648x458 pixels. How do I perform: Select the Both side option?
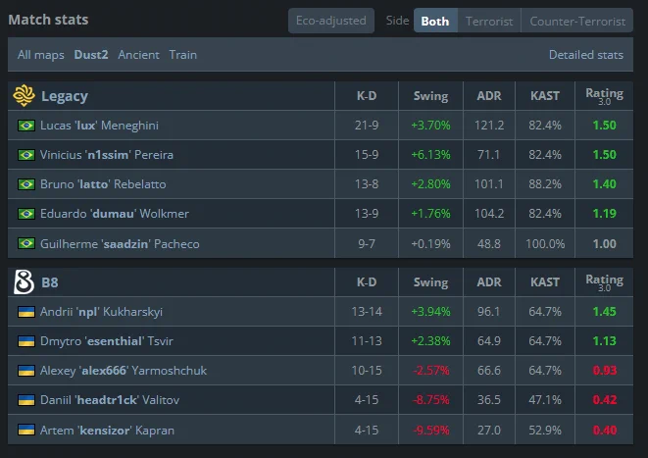coord(435,21)
